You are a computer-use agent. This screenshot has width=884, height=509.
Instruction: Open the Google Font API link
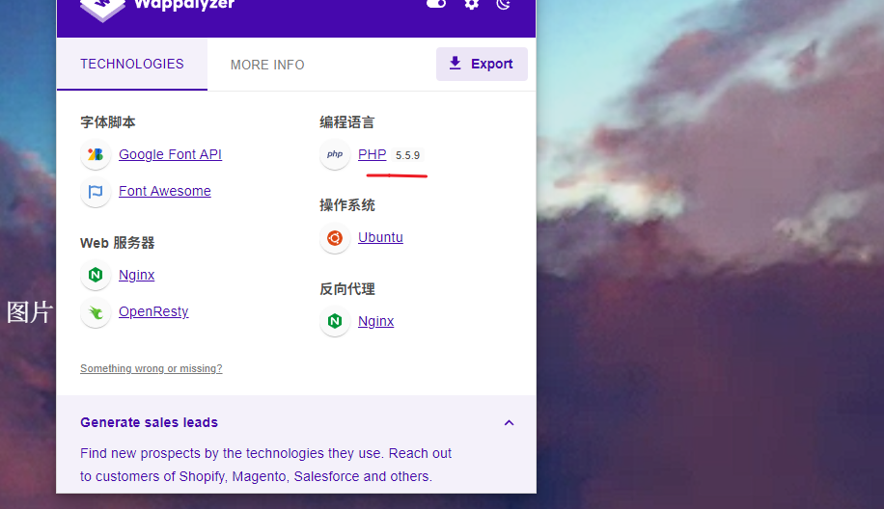[170, 154]
